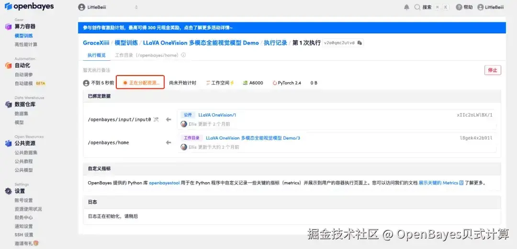Open the 执行记录 breadcrumb link
Image resolution: width=517 pixels, height=249 pixels.
pyautogui.click(x=276, y=43)
